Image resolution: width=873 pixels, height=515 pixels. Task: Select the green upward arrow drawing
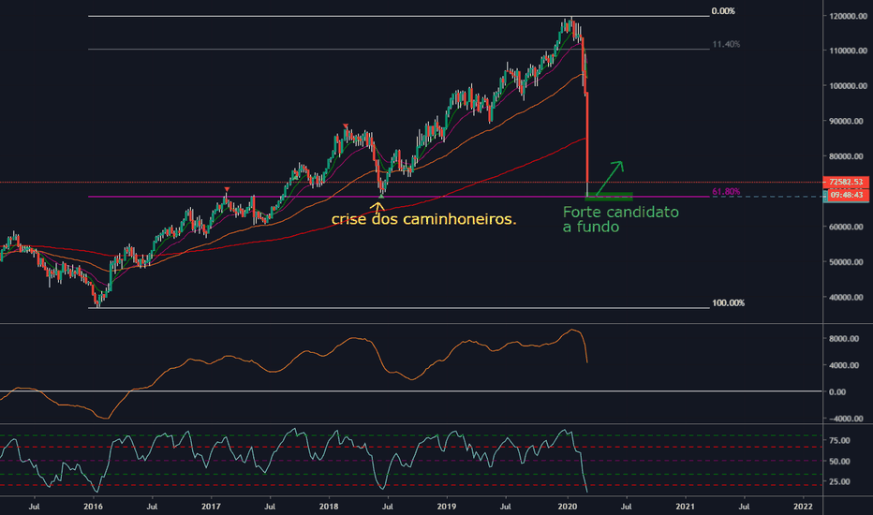pyautogui.click(x=609, y=178)
